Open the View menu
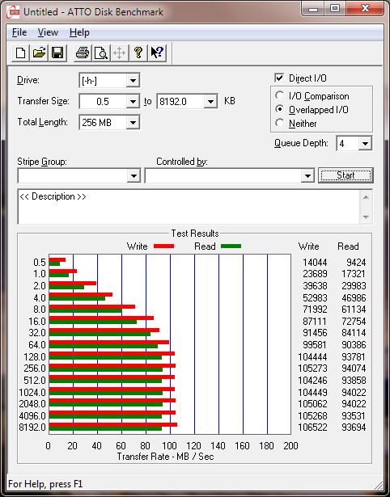Image resolution: width=390 pixels, height=497 pixels. [48, 32]
